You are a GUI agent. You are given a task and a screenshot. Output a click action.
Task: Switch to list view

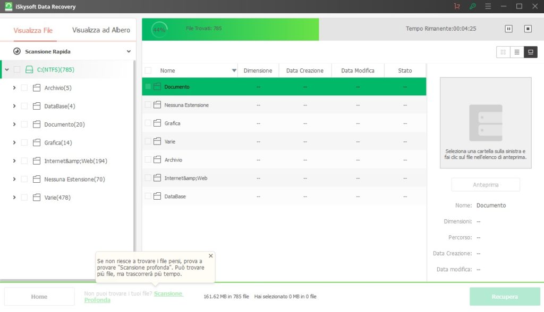tap(517, 52)
